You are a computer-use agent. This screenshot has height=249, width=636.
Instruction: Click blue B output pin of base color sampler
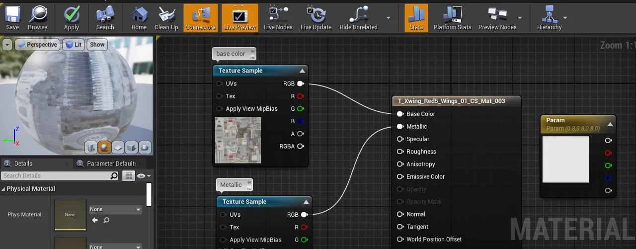[300, 121]
